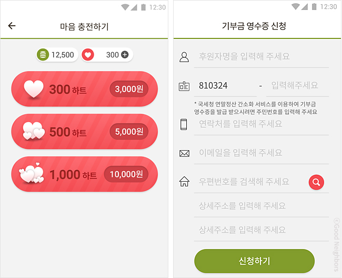Tap the back arrow icon

[12, 26]
